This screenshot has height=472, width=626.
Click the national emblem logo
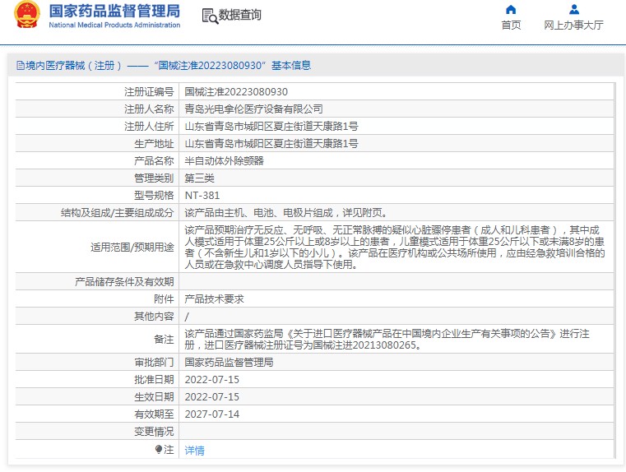(x=27, y=14)
